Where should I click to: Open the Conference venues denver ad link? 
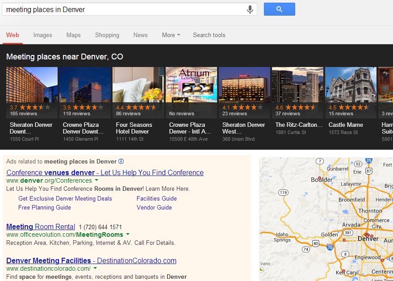tap(105, 172)
